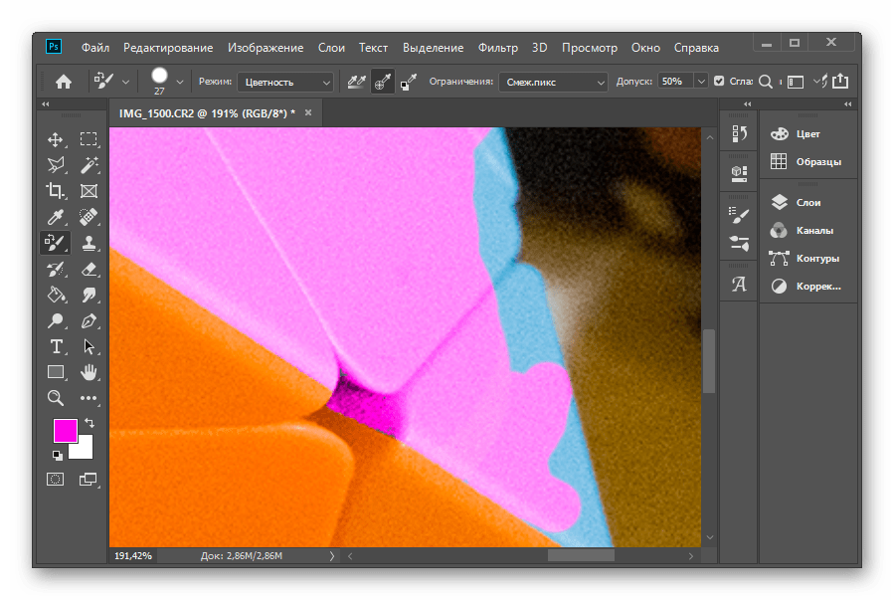Change the screen mode button
Screen dimensions: 894x600
click(x=89, y=479)
